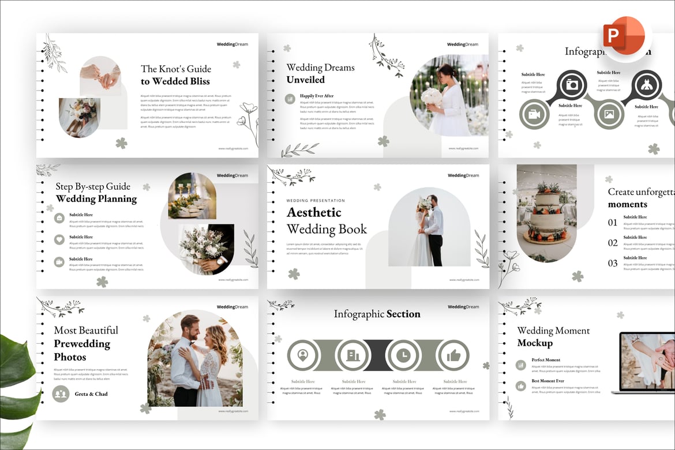Select the Prewedding couple photo
The width and height of the screenshot is (675, 450).
(x=195, y=358)
